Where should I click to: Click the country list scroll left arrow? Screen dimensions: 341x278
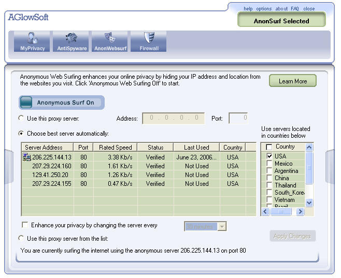pyautogui.click(x=265, y=211)
